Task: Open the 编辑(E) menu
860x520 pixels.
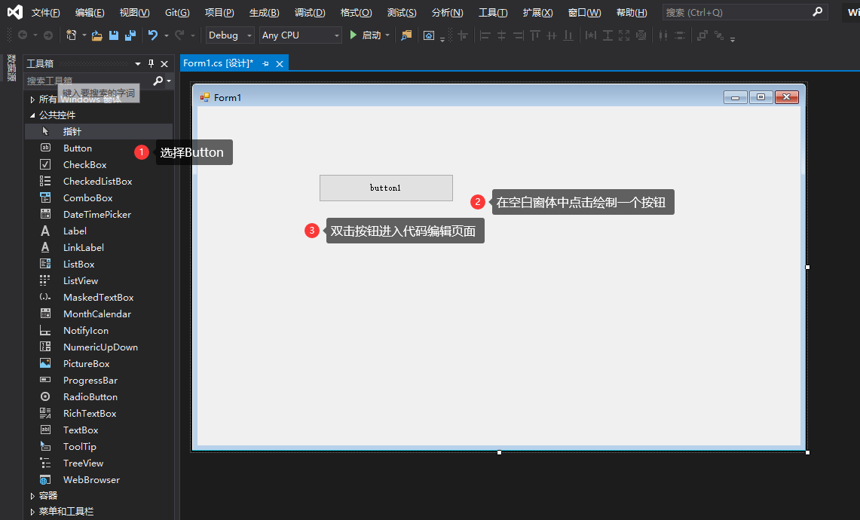Action: pos(90,13)
